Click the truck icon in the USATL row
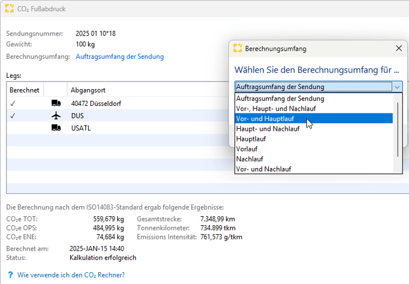Screen dimensions: 409x284 56,128
